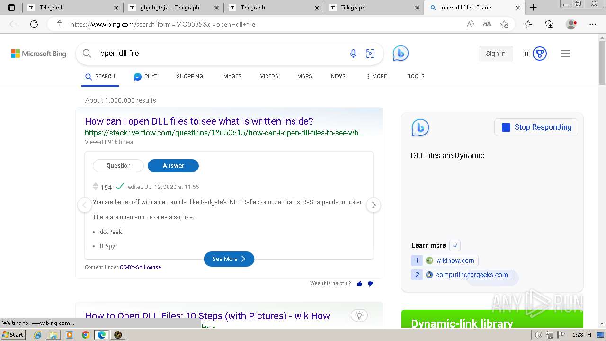
Task: Click Stop Responding button
Action: coord(536,127)
